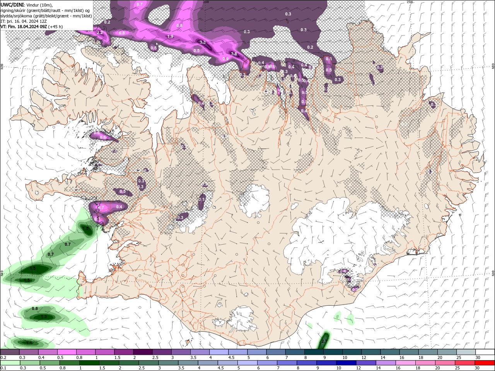Click the 1.1 rain value in the southwest corner
Screen dimensions: 495x371
click(29, 342)
